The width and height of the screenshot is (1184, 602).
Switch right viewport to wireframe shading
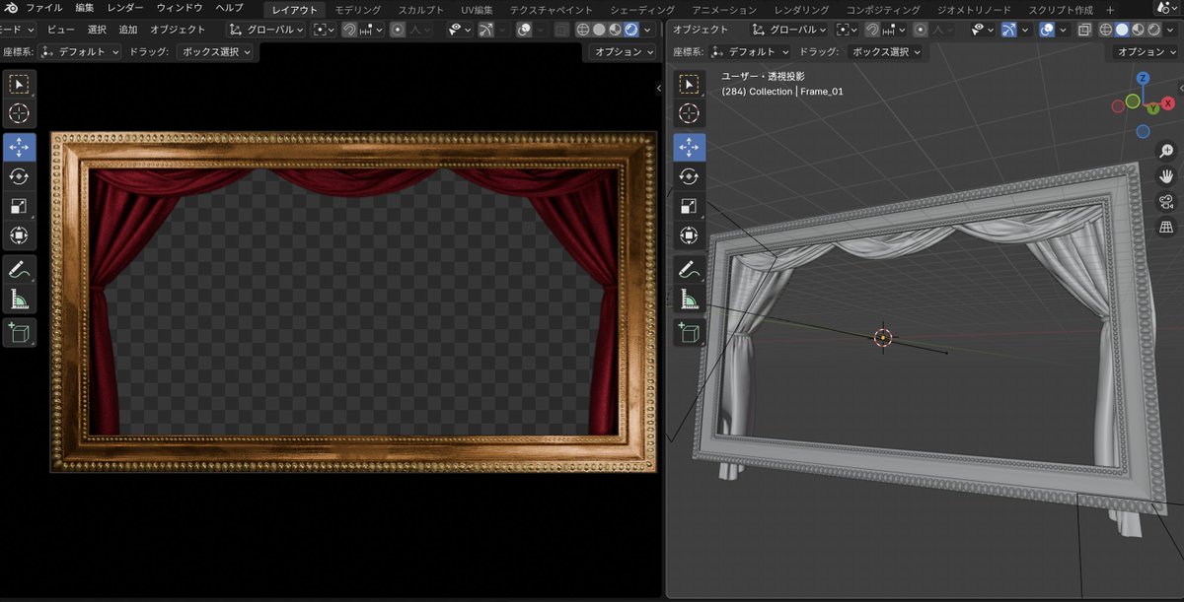pyautogui.click(x=1106, y=30)
